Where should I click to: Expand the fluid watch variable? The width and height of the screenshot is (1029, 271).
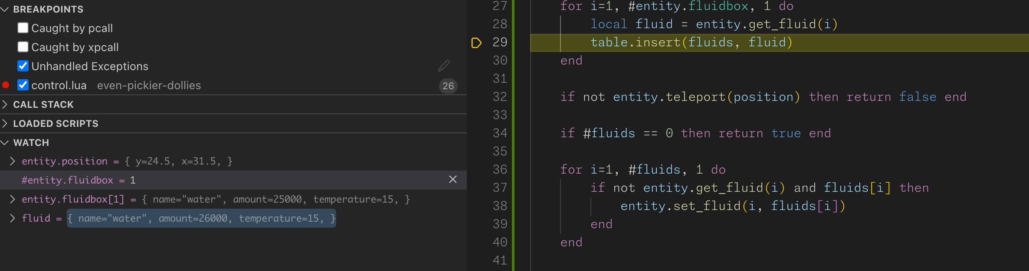click(x=13, y=218)
